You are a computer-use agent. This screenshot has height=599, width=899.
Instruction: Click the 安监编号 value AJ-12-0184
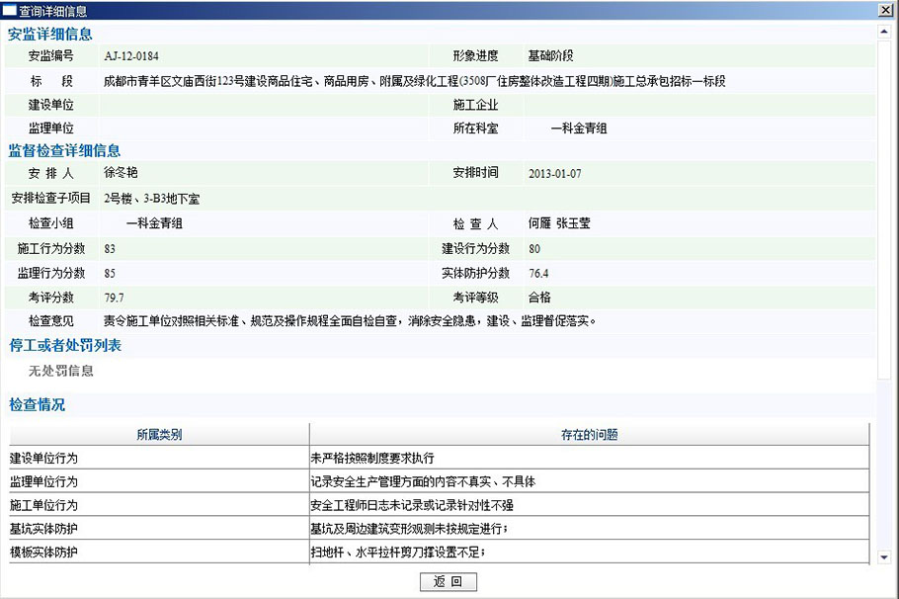(131, 56)
